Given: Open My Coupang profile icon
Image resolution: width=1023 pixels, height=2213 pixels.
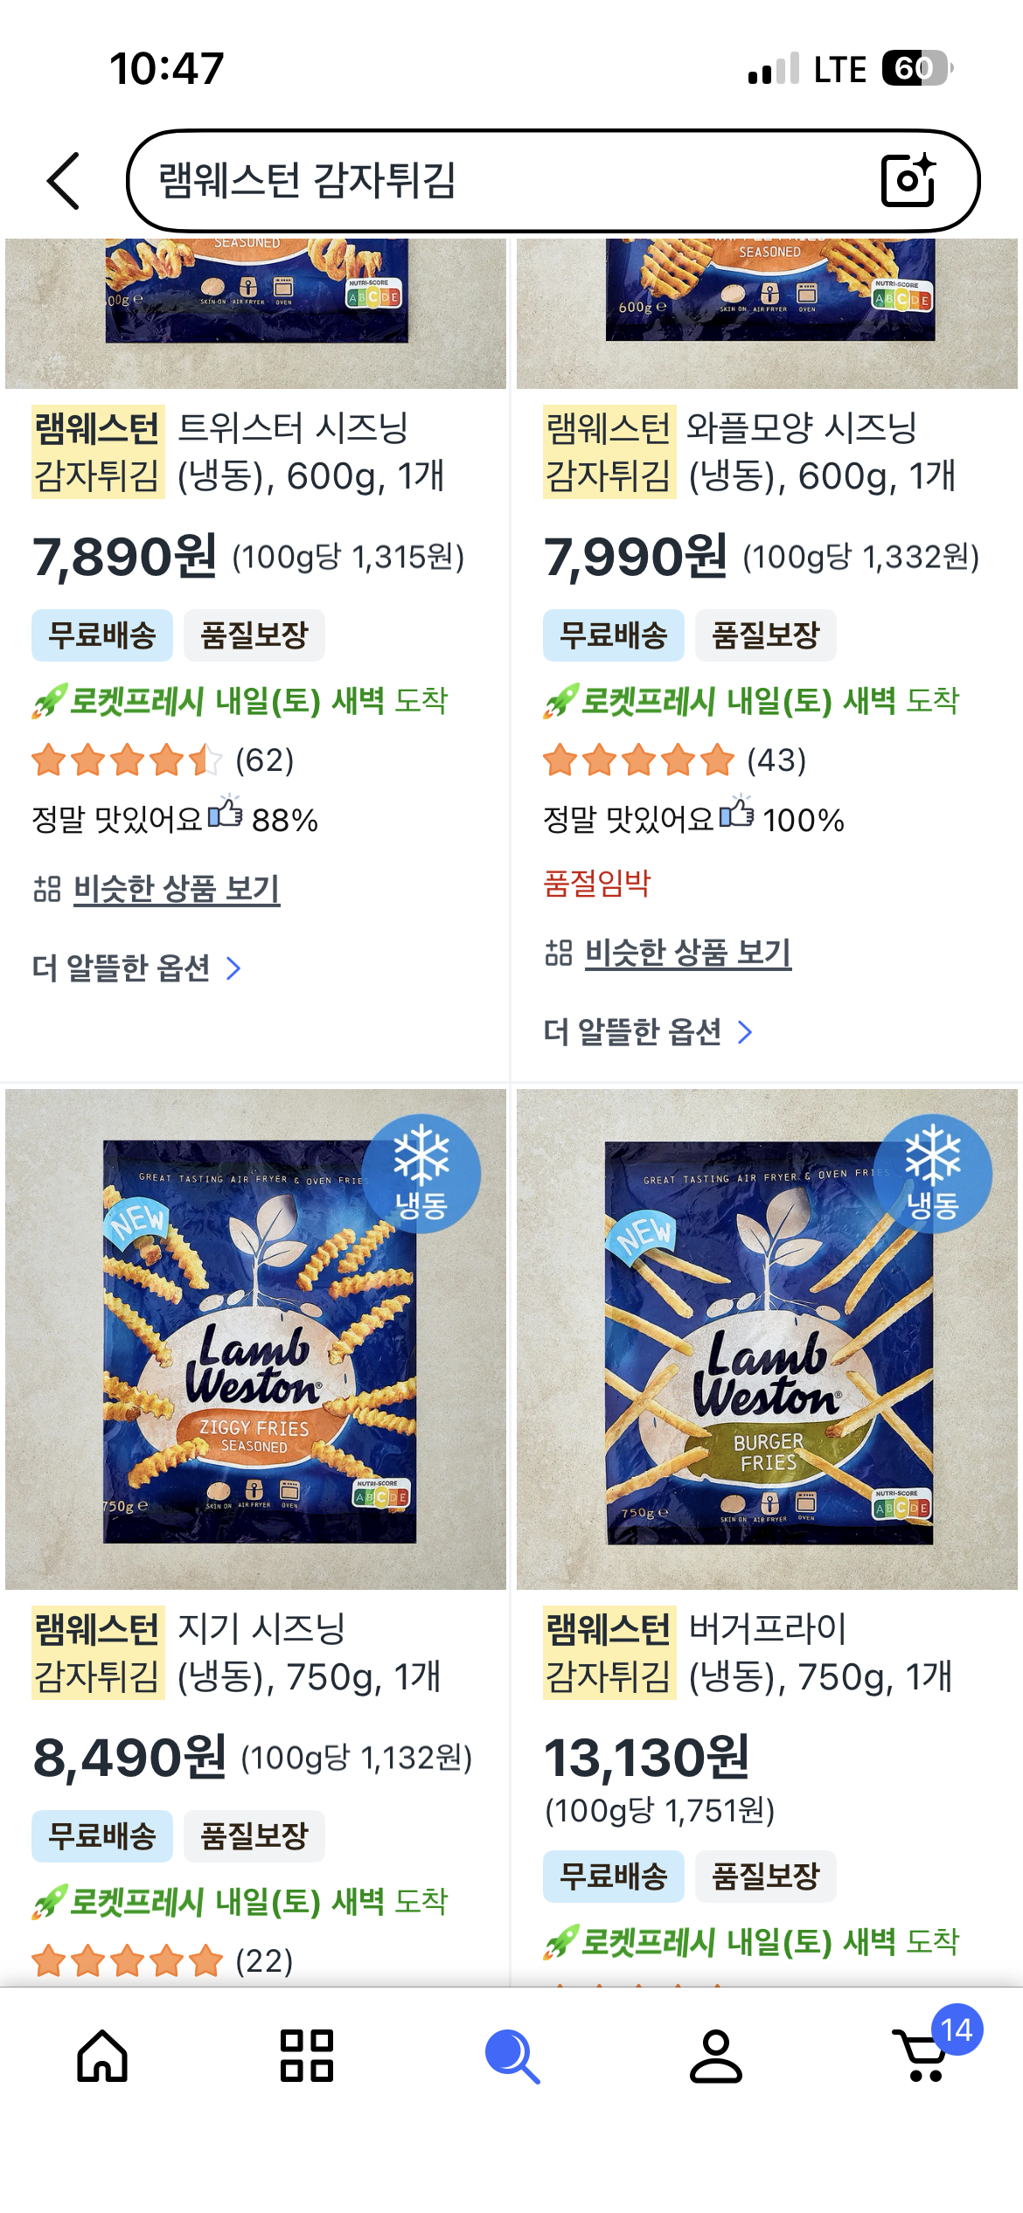Looking at the screenshot, I should click(x=716, y=2056).
